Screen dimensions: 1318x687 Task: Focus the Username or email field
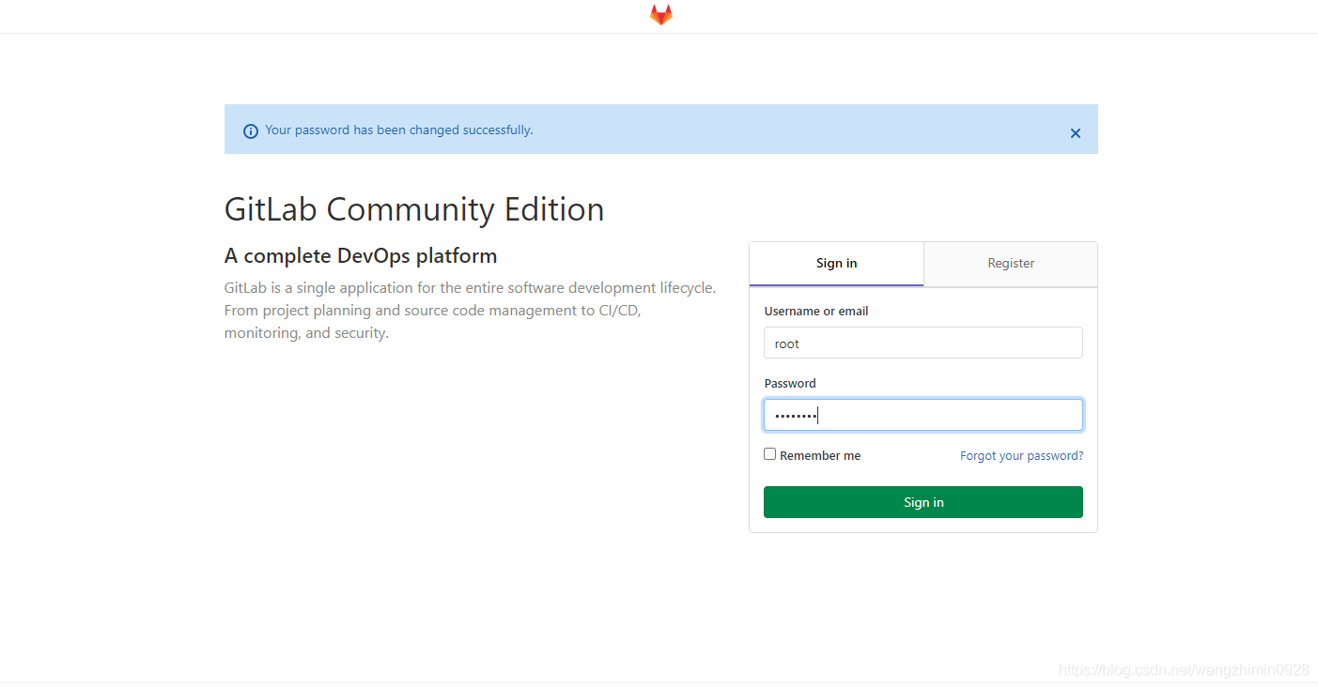click(923, 343)
